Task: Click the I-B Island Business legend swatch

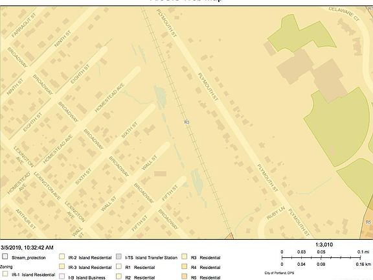Action: pos(62,276)
